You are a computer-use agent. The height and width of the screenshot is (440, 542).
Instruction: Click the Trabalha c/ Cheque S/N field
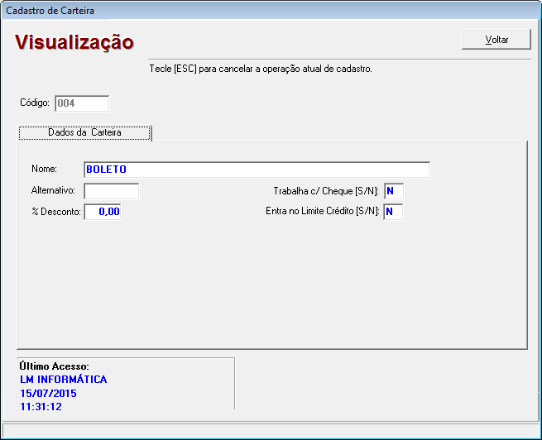click(393, 191)
